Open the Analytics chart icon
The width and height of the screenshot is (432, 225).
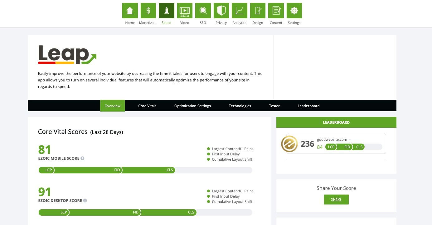pyautogui.click(x=239, y=11)
